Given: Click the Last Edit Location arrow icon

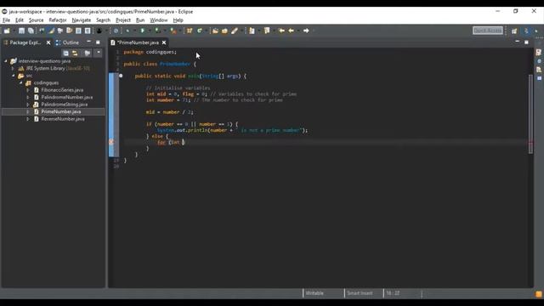Looking at the screenshot, I should pos(281,31).
